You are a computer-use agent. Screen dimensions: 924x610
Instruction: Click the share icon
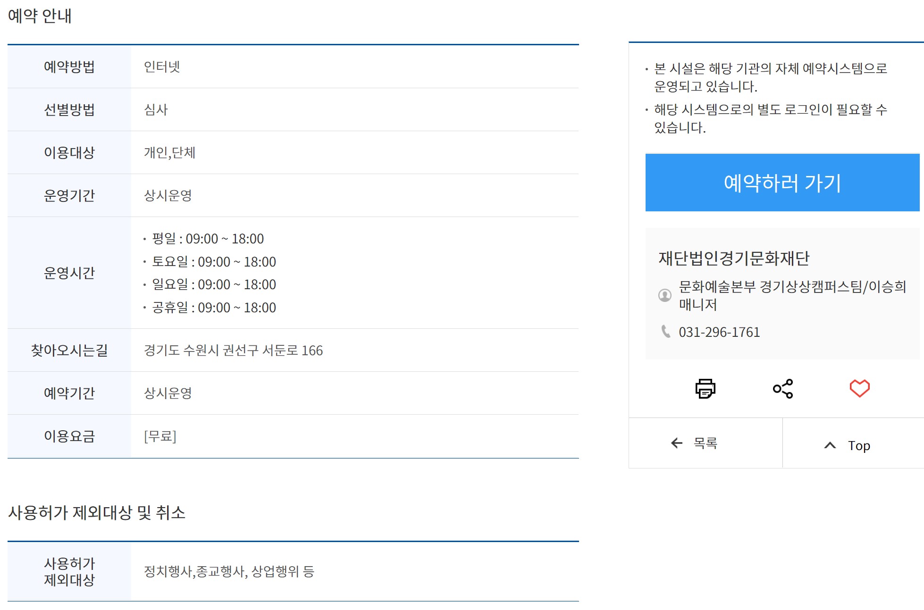point(782,389)
